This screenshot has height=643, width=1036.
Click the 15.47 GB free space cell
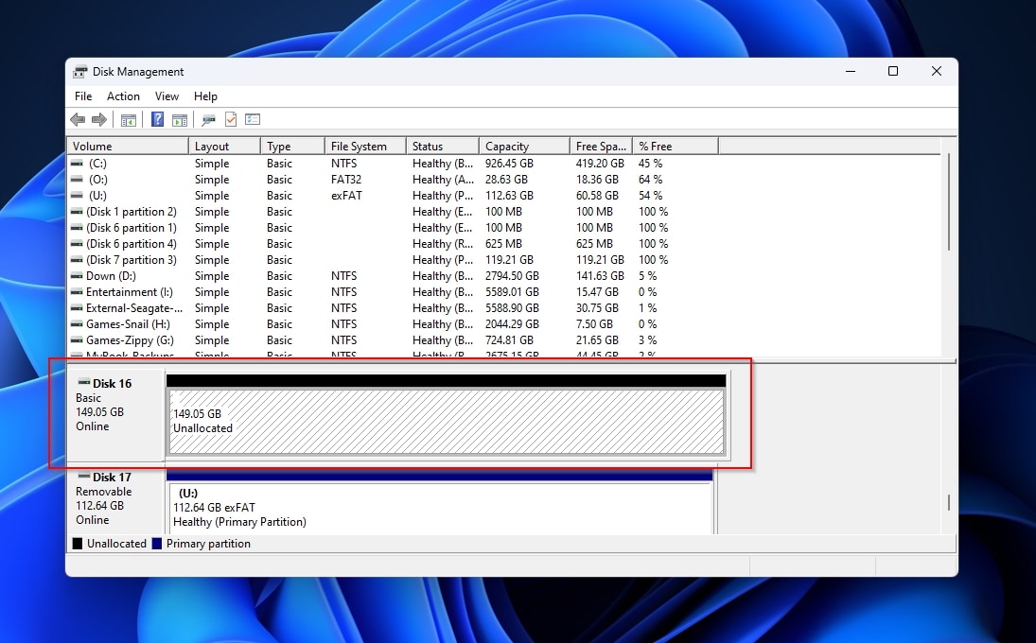597,292
